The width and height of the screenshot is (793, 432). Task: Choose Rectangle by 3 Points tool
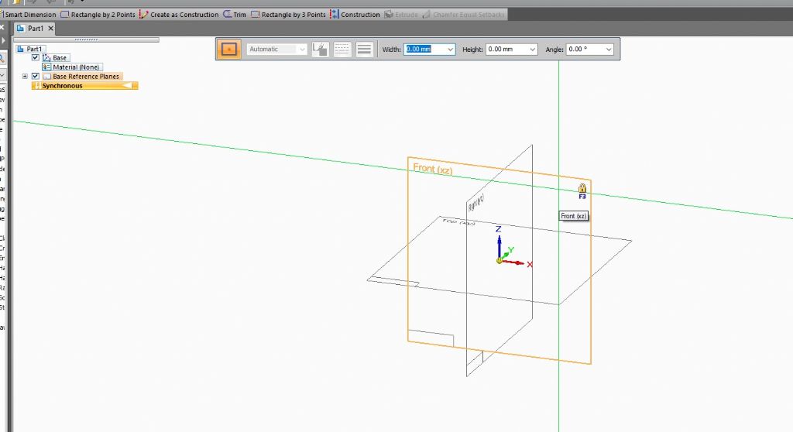pyautogui.click(x=288, y=15)
